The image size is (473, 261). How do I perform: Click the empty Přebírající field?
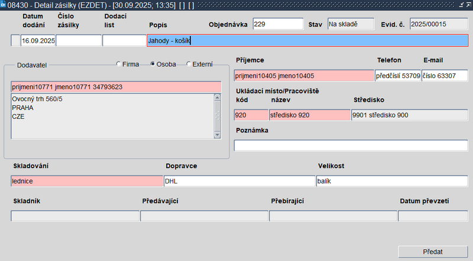[x=333, y=216]
